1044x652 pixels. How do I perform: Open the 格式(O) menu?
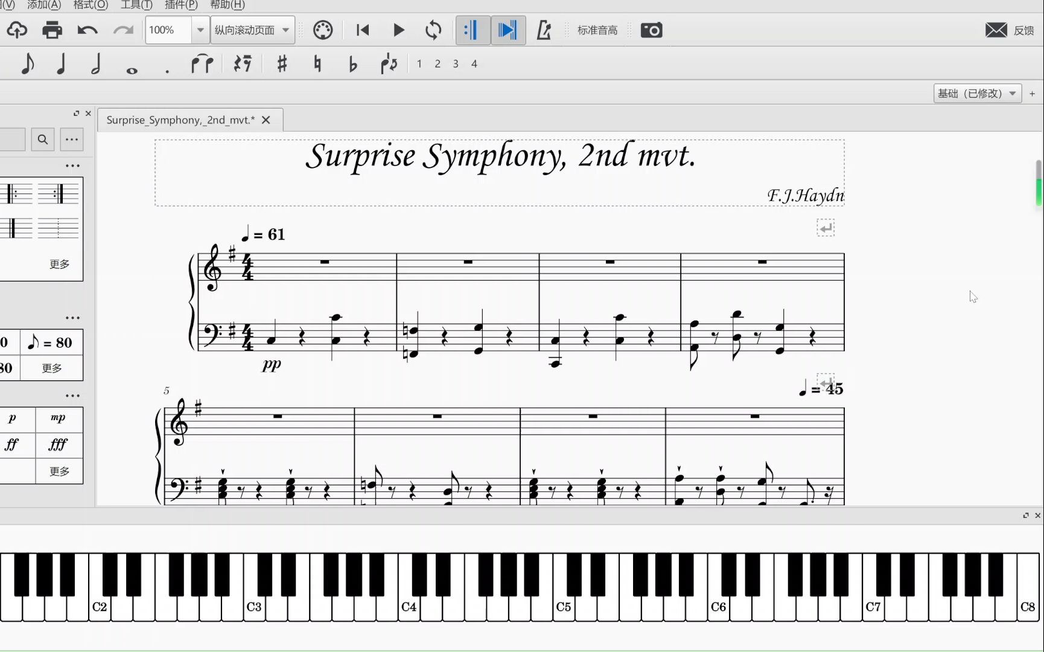91,5
